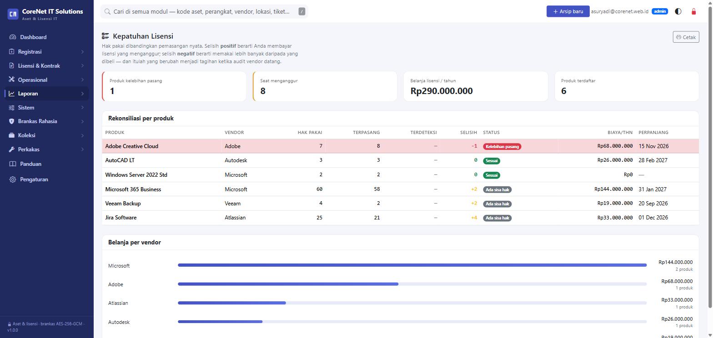Click the Laporan chart icon
The height and width of the screenshot is (338, 713).
tap(12, 94)
